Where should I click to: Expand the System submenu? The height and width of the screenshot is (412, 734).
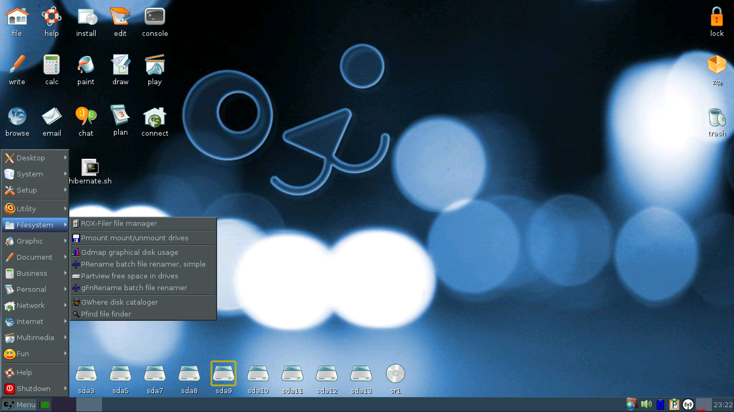tap(35, 174)
